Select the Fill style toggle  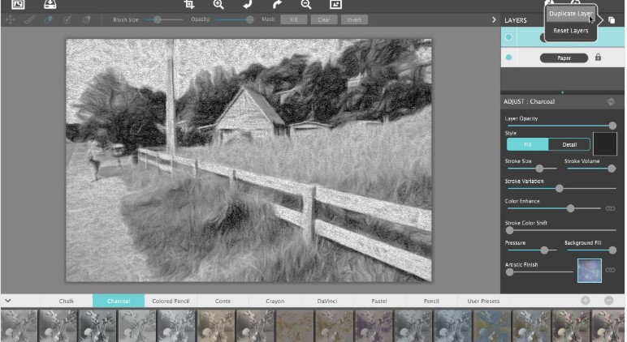click(x=527, y=144)
